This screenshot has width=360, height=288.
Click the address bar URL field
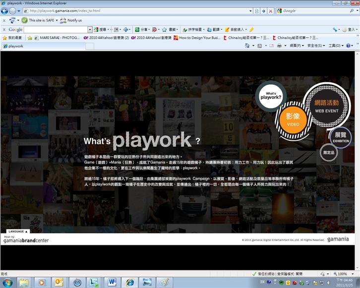[x=136, y=11]
